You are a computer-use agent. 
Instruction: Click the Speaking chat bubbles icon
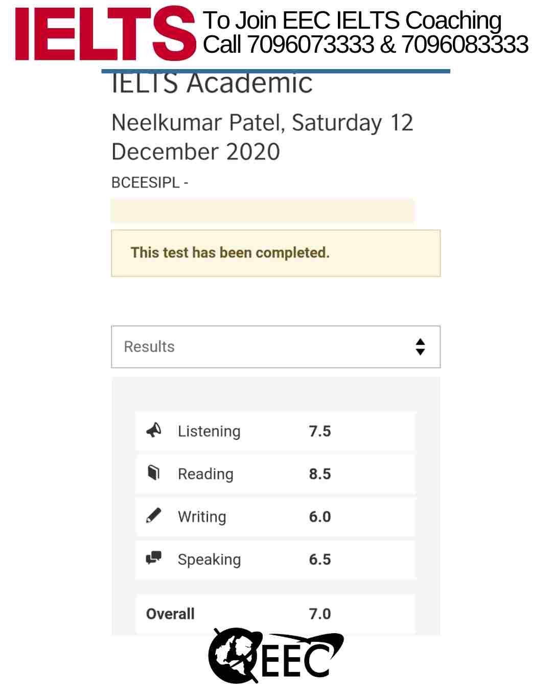pos(153,558)
